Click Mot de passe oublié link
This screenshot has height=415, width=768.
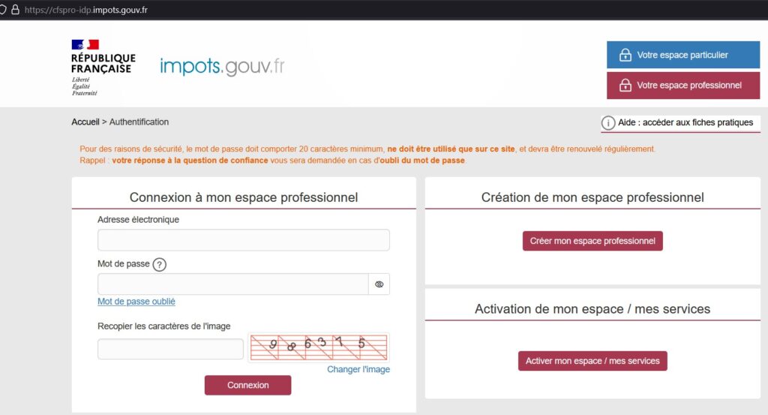point(136,302)
